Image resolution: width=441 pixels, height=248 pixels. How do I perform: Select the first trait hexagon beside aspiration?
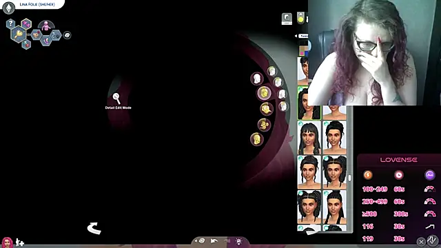point(37,35)
